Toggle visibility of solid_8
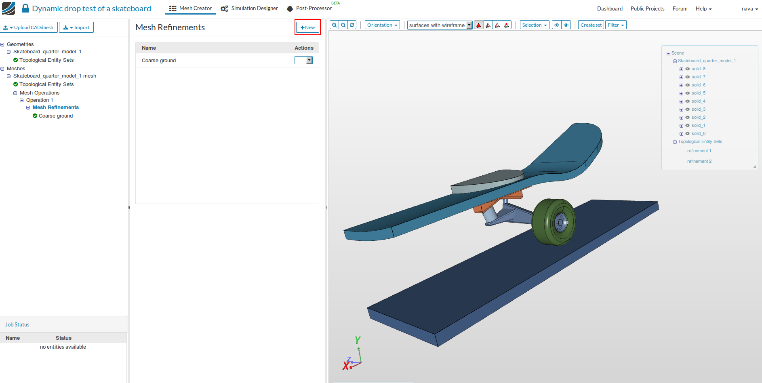This screenshot has height=383, width=762. (x=688, y=69)
